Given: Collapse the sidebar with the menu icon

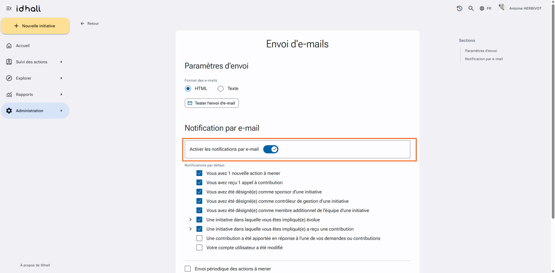Looking at the screenshot, I should coord(9,8).
